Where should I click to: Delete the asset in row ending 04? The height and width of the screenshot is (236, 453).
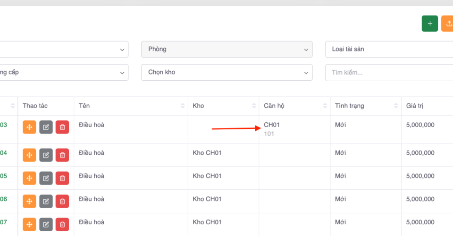[62, 155]
